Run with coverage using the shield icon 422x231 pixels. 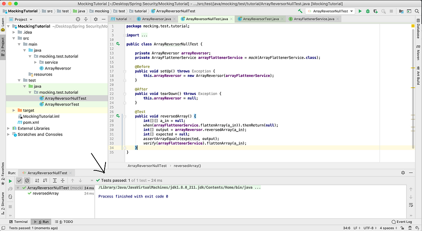click(375, 11)
